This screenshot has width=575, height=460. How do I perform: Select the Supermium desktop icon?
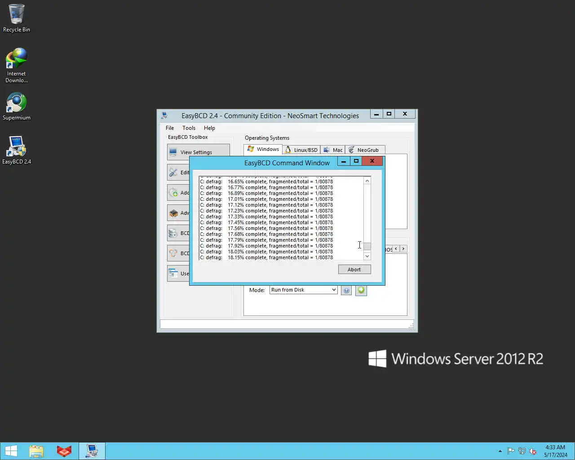coord(16,107)
